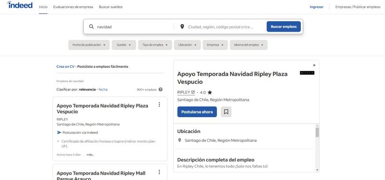Screen dimensions: 385x180
Task: Sort results by relevancia
Action: [87, 89]
